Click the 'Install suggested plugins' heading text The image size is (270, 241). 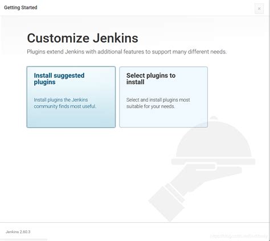pyautogui.click(x=59, y=78)
